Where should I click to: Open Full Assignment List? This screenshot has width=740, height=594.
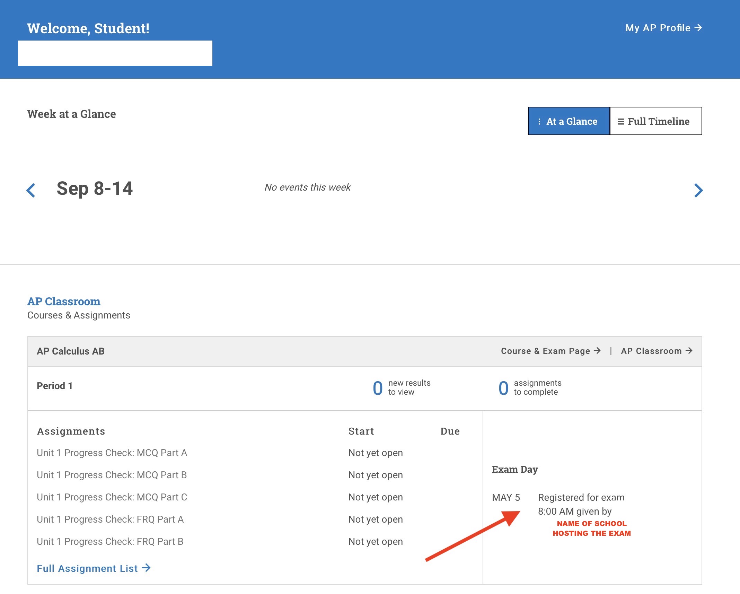pos(94,568)
